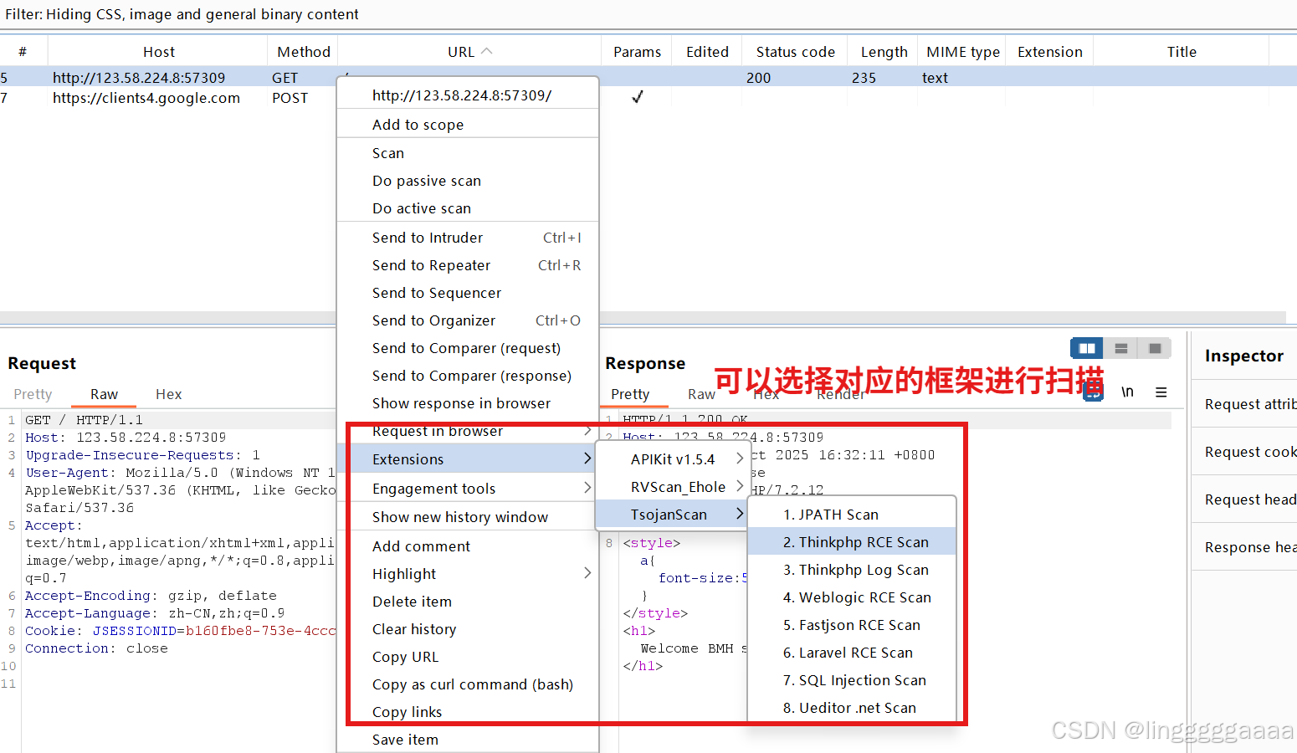Run 5. Fastjson RCE Scan
The height and width of the screenshot is (753, 1297).
(x=851, y=625)
